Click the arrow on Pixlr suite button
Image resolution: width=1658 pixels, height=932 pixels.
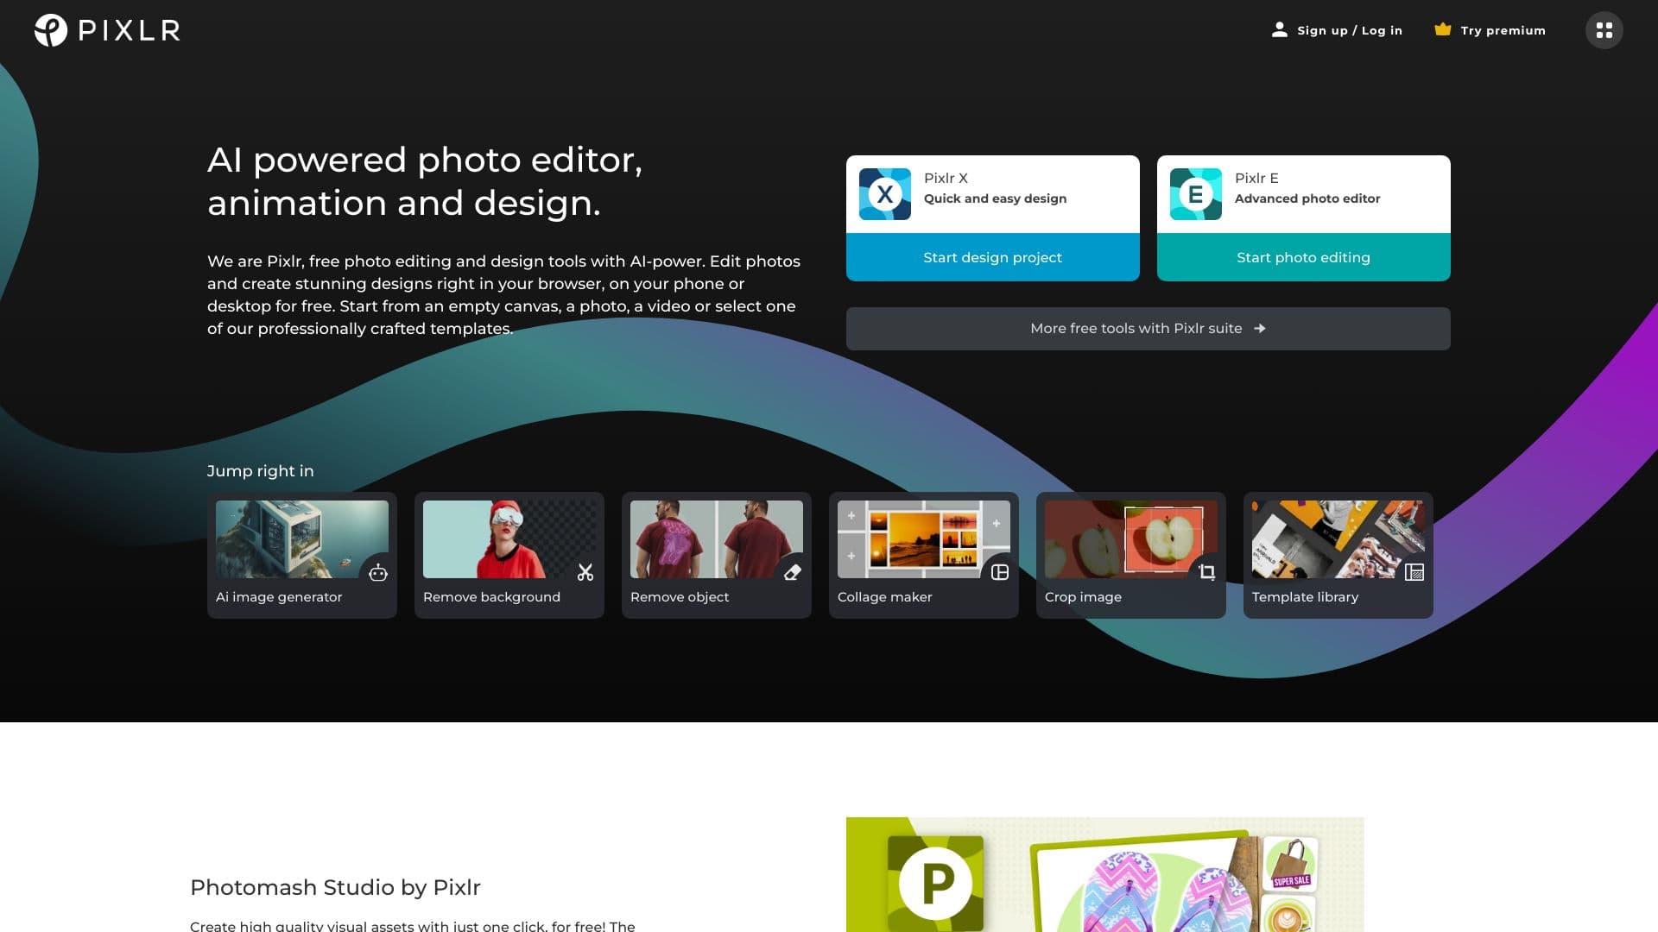[x=1260, y=329]
